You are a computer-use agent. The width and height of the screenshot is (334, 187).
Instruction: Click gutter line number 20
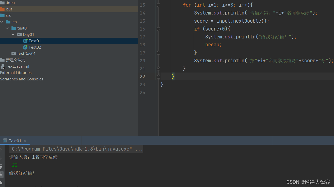142,61
